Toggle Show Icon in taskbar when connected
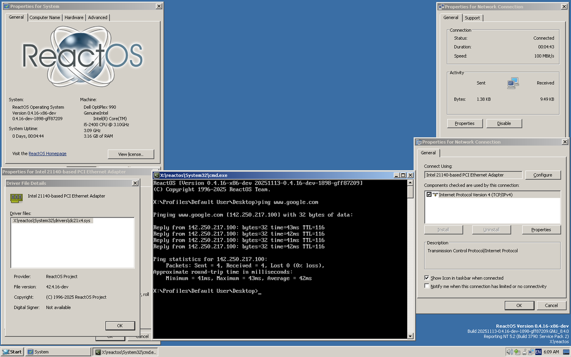The width and height of the screenshot is (571, 357). (426, 278)
